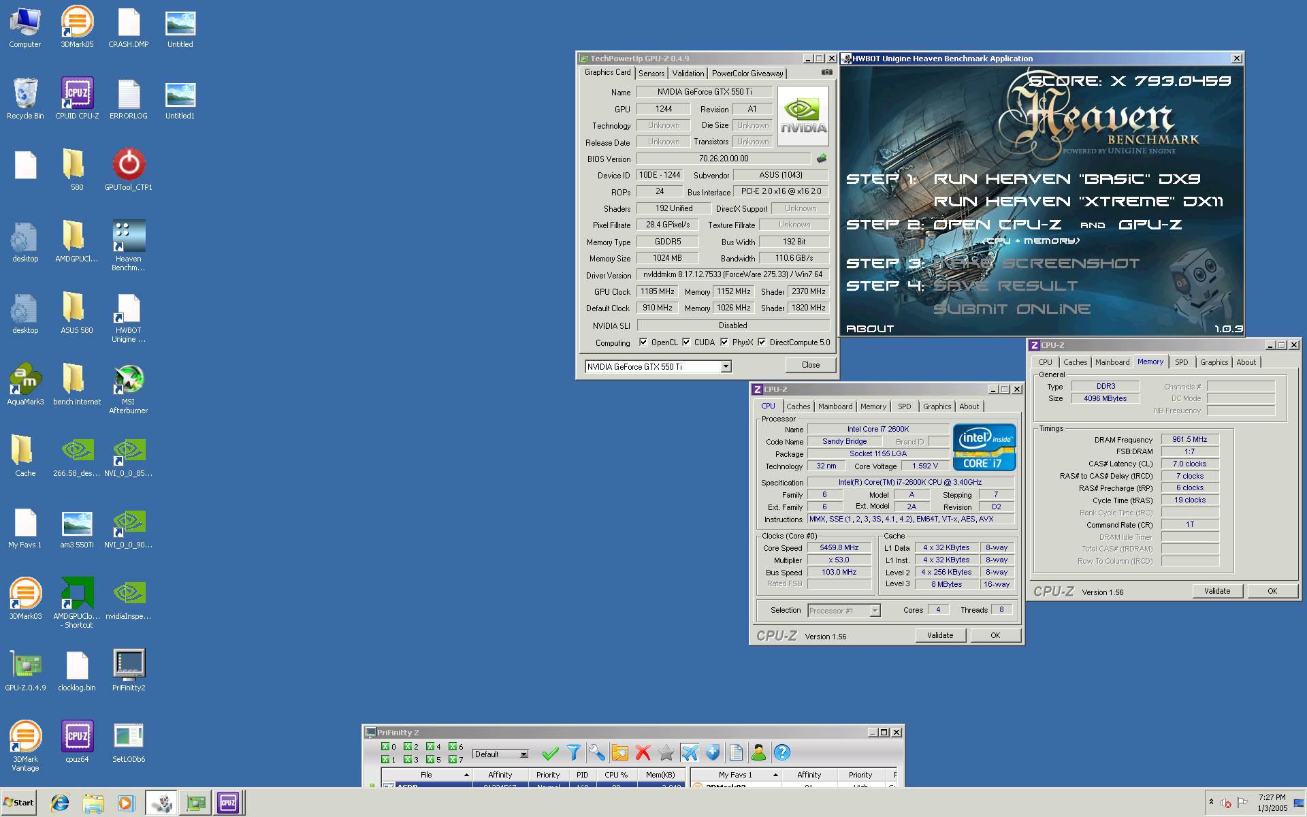Sort by My Favs 1 column header
This screenshot has height=817, width=1307.
(x=735, y=775)
